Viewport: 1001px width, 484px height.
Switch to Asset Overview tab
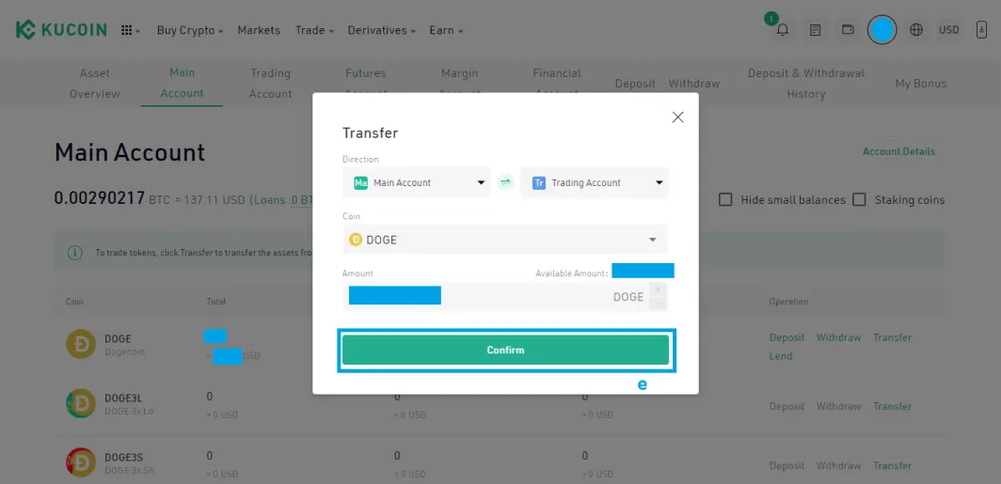tap(94, 84)
